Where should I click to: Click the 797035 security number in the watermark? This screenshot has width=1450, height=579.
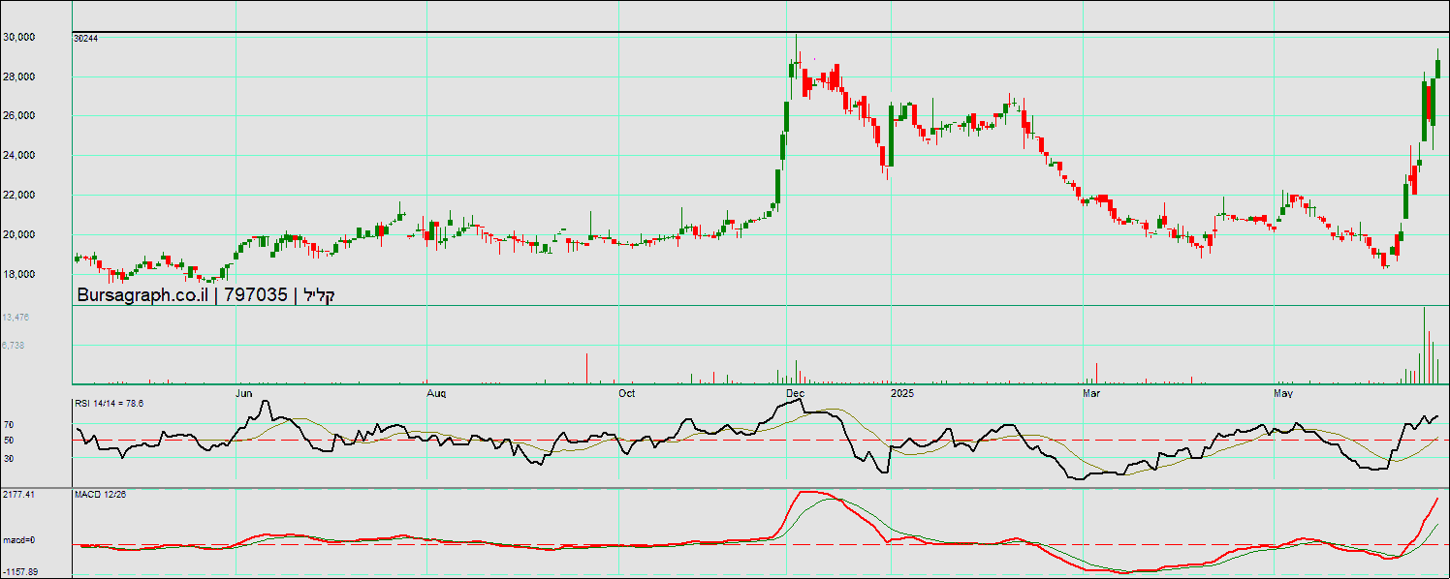(256, 295)
